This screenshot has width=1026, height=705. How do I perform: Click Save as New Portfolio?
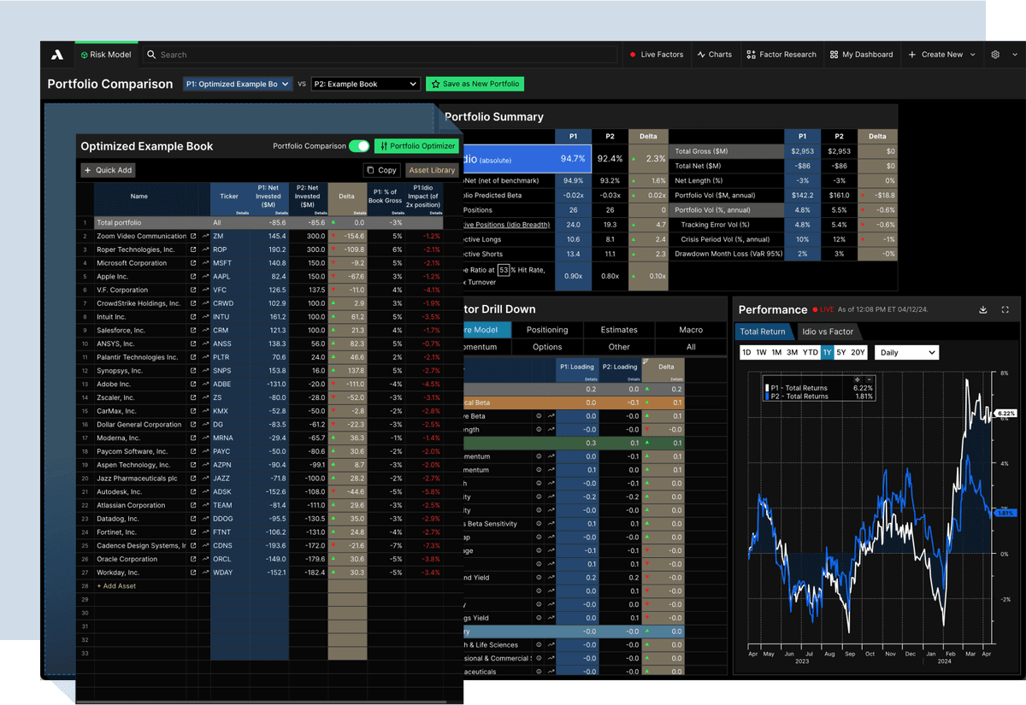click(475, 84)
